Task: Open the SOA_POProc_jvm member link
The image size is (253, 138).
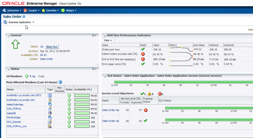Action: [17, 126]
